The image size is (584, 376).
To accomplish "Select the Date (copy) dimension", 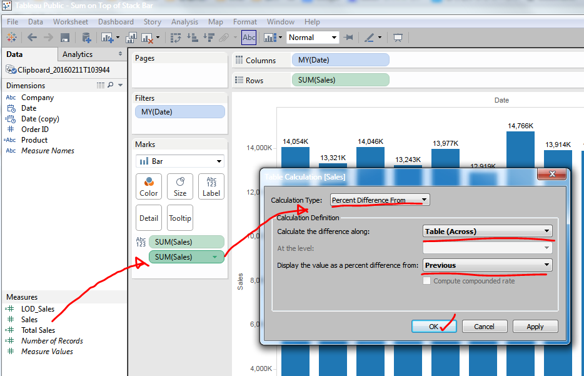I will point(40,119).
